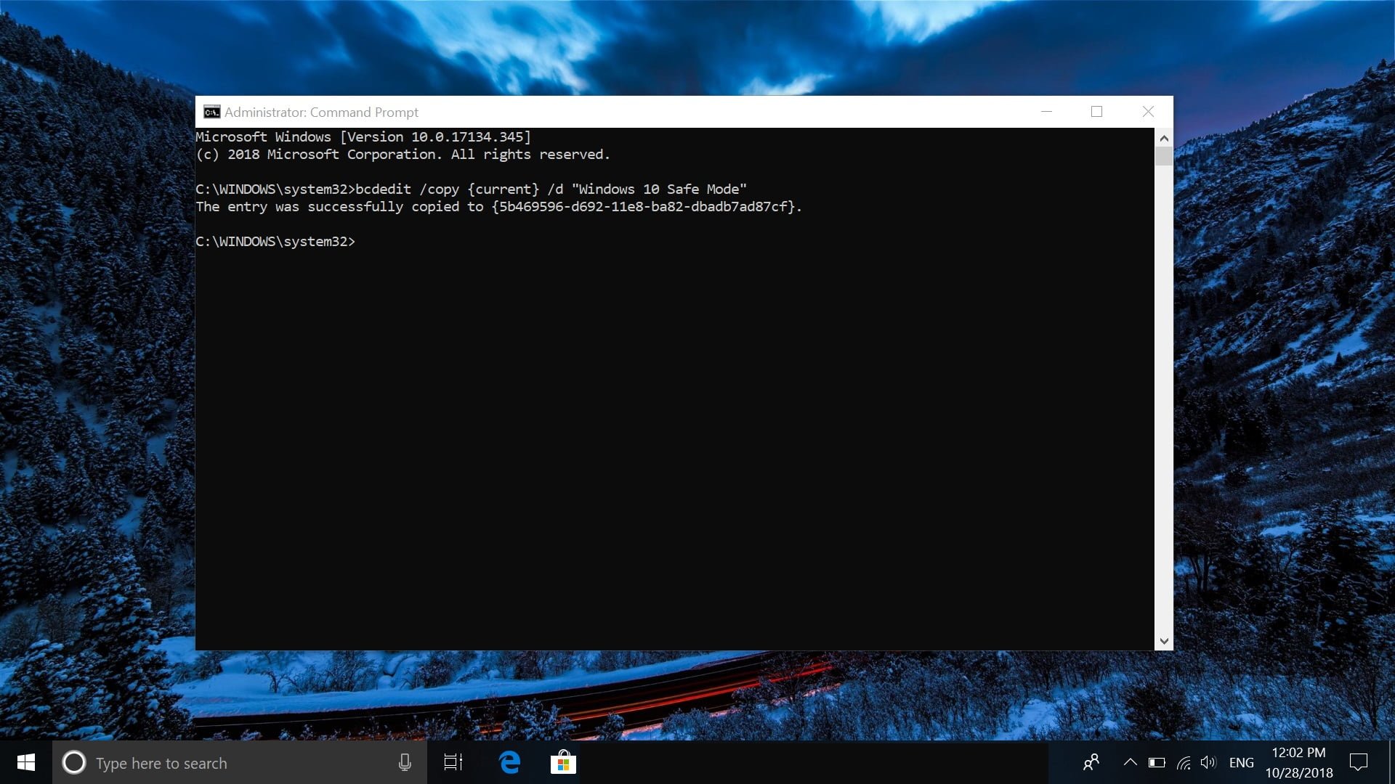1395x784 pixels.
Task: Minimize the Command Prompt window
Action: [x=1046, y=112]
